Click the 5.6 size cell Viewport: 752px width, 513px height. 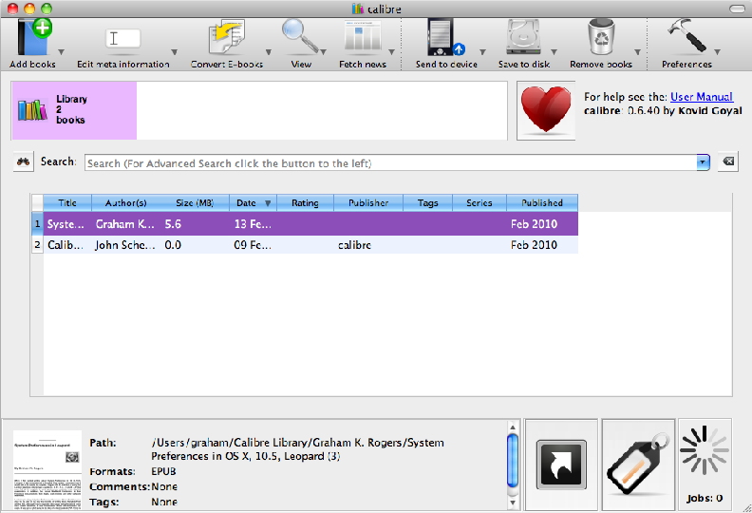[195, 223]
